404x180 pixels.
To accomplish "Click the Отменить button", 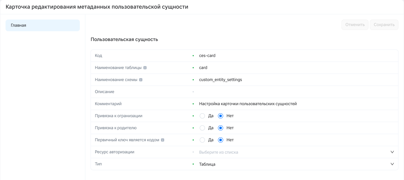I will 355,25.
